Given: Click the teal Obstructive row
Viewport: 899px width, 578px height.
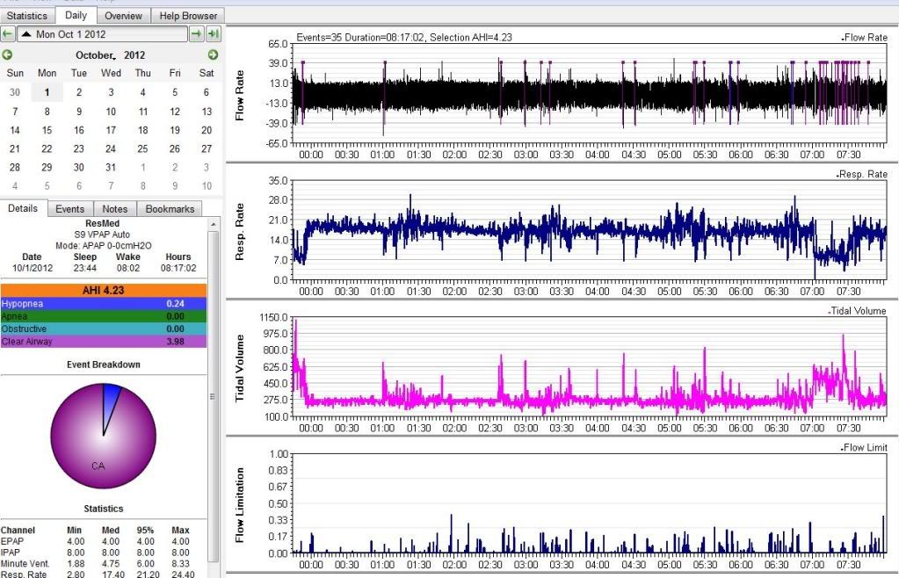Looking at the screenshot, I should click(x=103, y=329).
